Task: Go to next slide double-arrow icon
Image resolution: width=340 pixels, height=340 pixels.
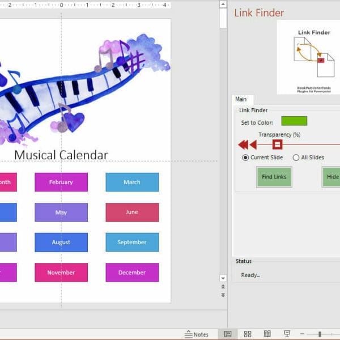Action: coord(223,295)
